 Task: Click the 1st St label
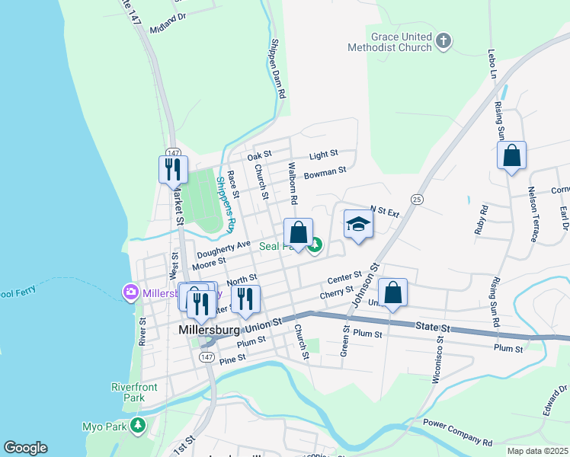coord(184,446)
